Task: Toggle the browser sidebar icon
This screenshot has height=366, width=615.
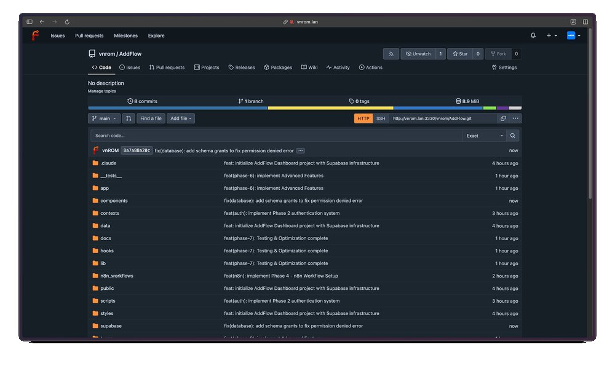Action: click(30, 22)
